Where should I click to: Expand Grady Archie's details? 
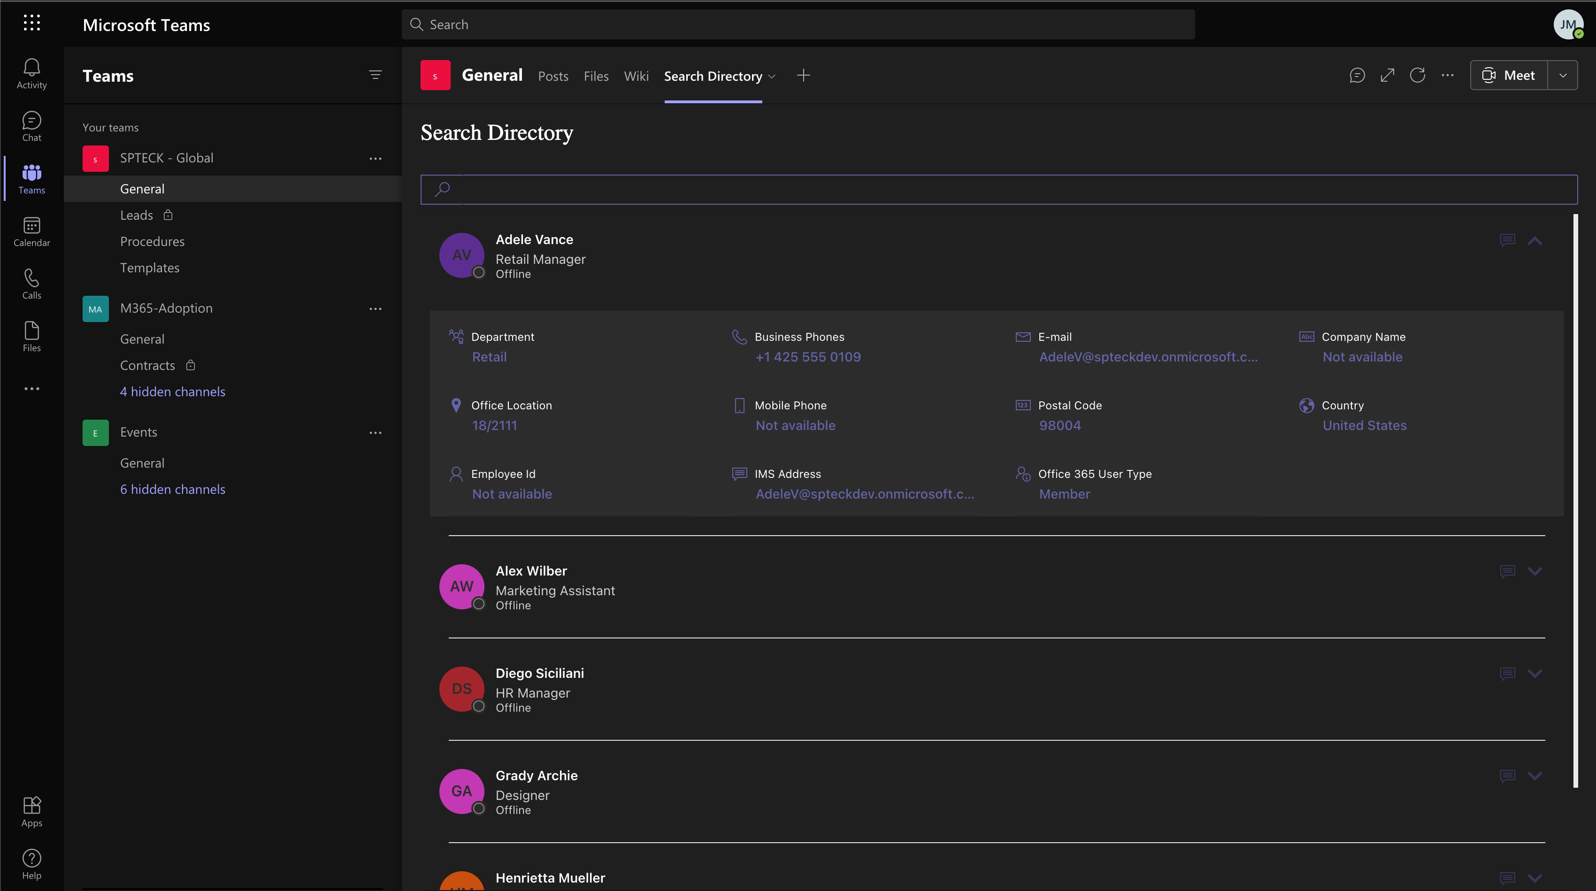tap(1535, 776)
